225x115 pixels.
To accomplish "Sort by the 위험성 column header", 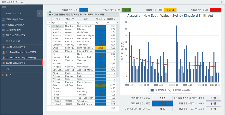I will point(111,19).
